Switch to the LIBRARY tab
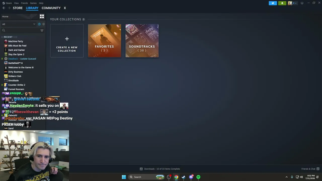The height and width of the screenshot is (181, 322). (x=32, y=8)
